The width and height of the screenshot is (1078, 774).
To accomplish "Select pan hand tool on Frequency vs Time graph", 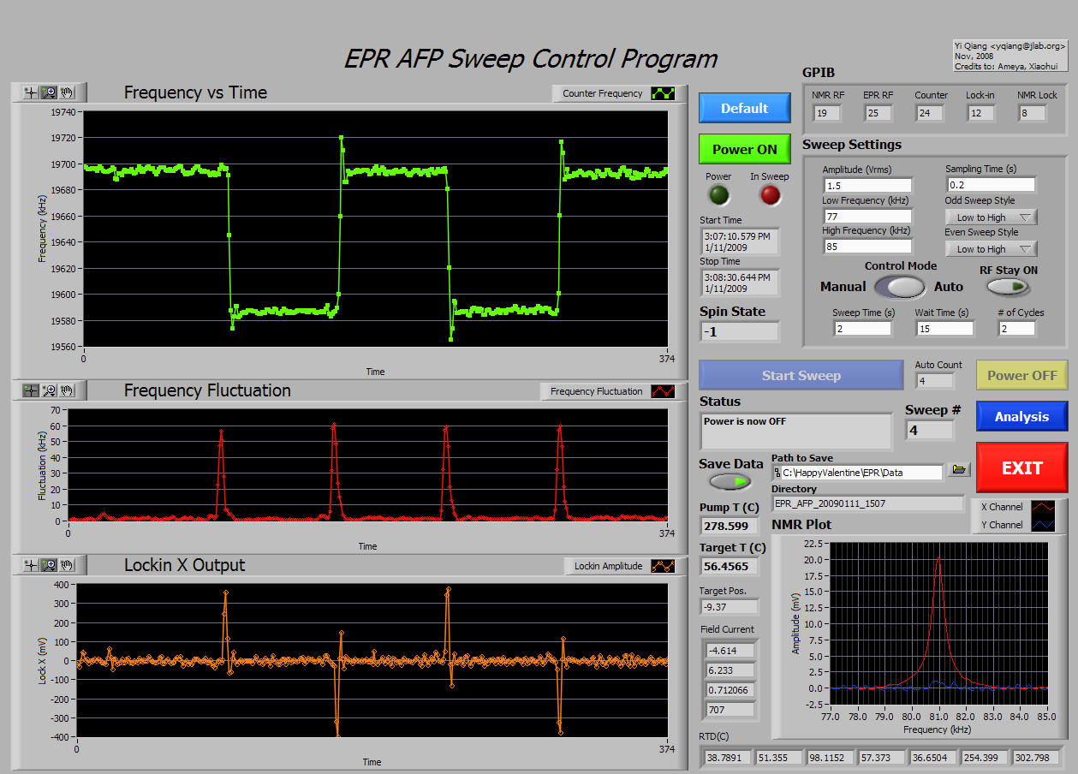I will [x=67, y=92].
